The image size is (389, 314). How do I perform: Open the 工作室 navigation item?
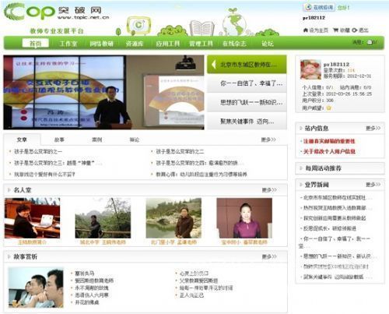tap(68, 44)
